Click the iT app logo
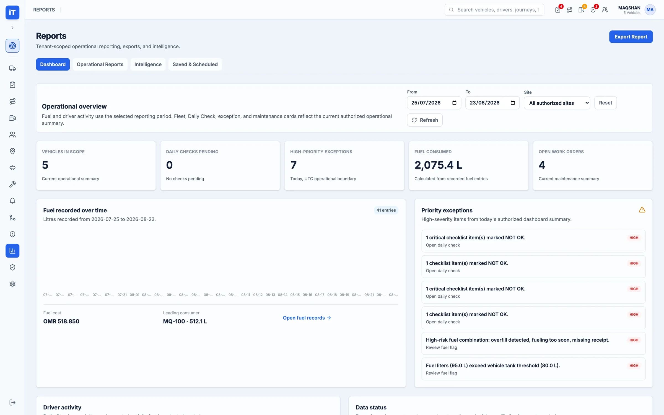664x415 pixels. point(12,12)
